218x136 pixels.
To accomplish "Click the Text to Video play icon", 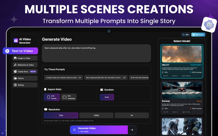I will 7,51.
